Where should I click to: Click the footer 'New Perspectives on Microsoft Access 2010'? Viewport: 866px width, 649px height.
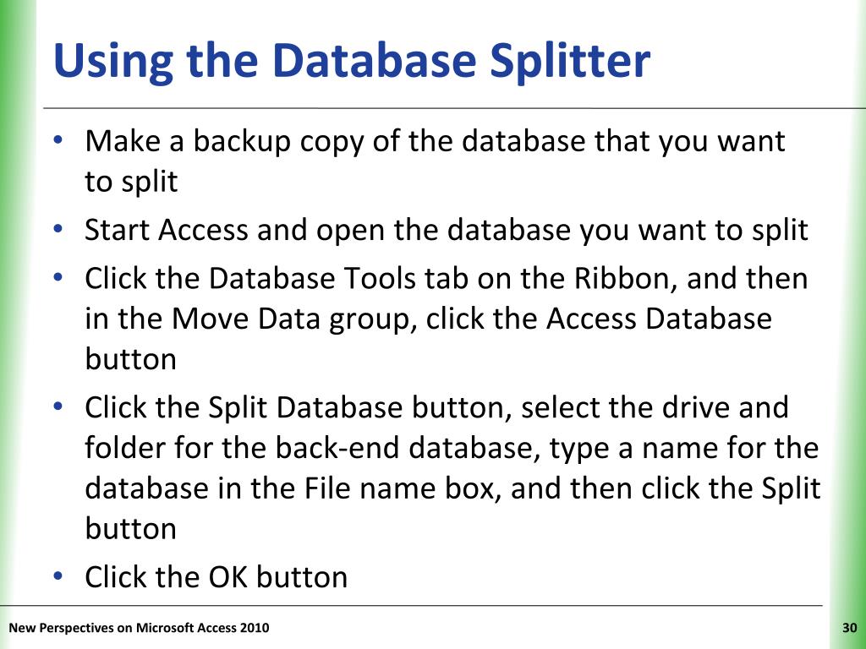tap(140, 628)
